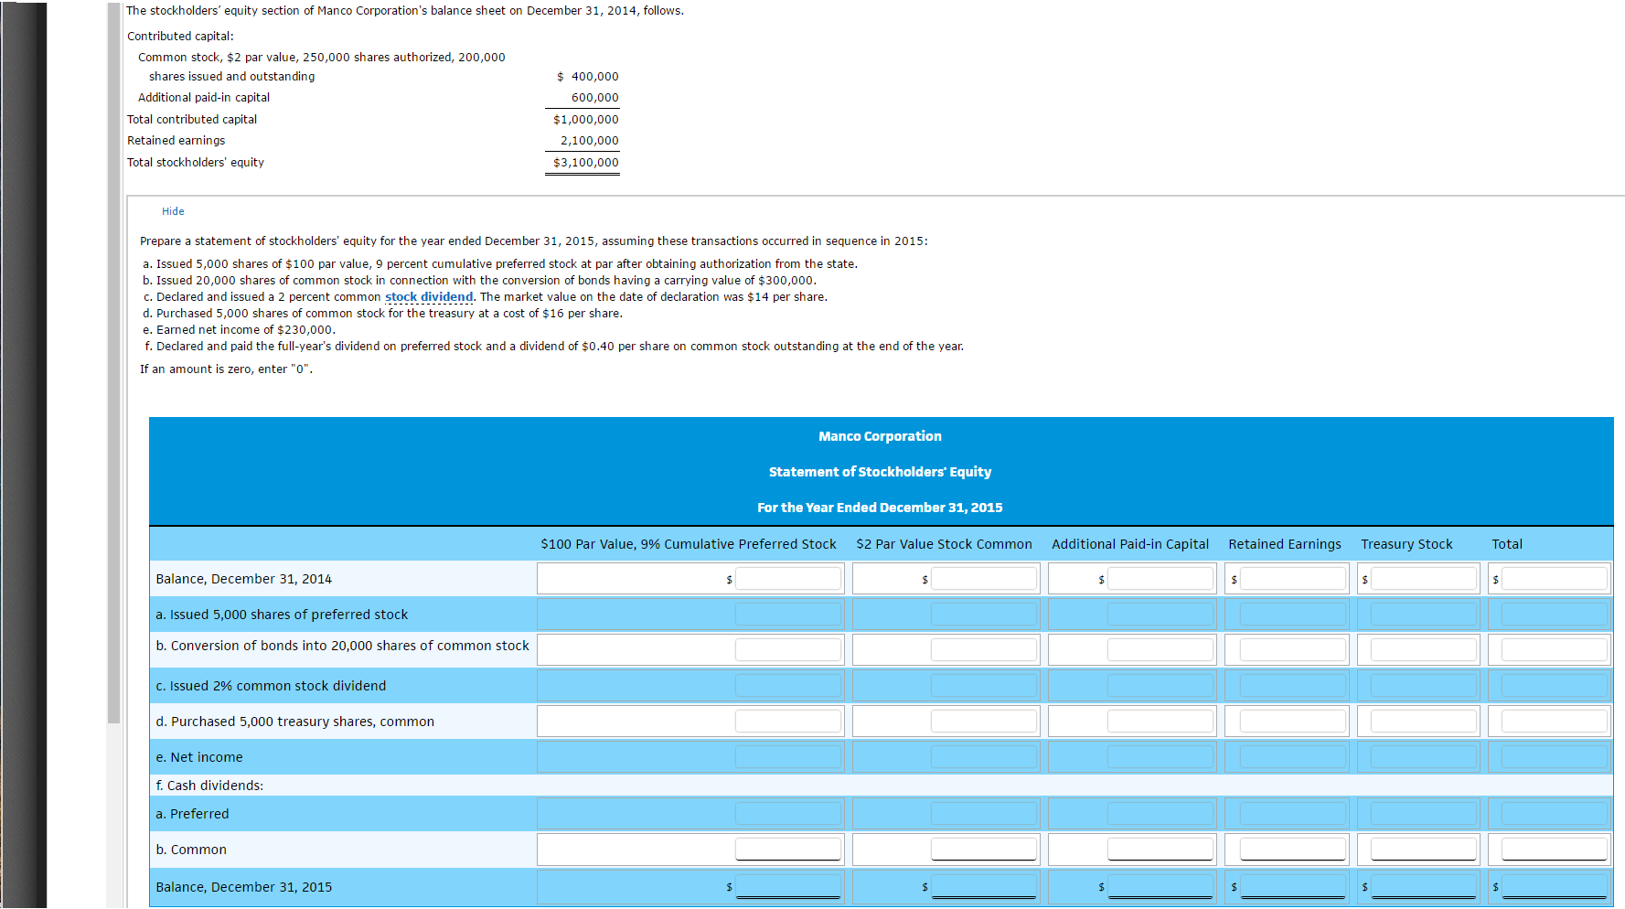Click the Total column header of the table
The width and height of the screenshot is (1625, 909).
click(1507, 543)
